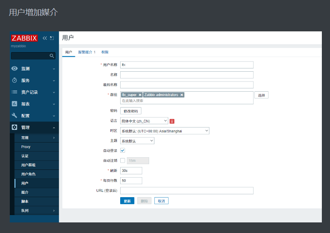330x233 pixels.
Task: Click the 名称 input field
Action: [x=187, y=75]
